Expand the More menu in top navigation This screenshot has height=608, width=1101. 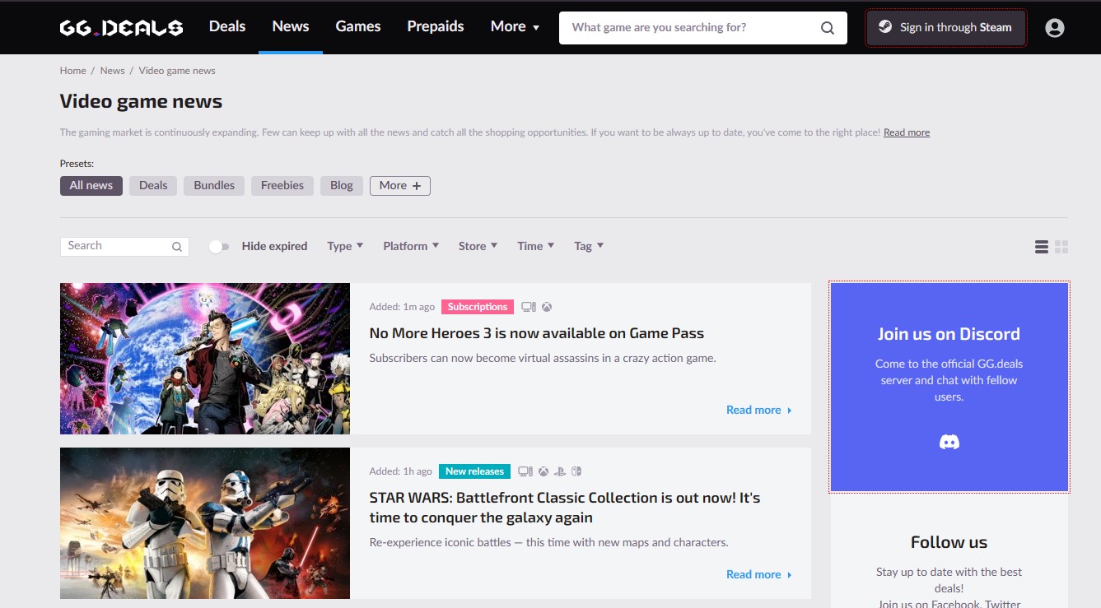point(516,26)
